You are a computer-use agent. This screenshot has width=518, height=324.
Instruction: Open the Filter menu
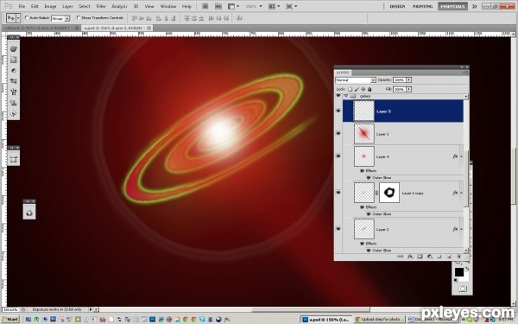click(101, 6)
